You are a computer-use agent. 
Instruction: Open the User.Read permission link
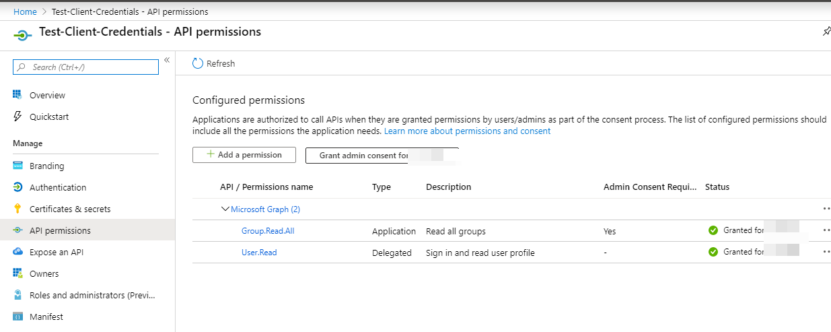(259, 252)
